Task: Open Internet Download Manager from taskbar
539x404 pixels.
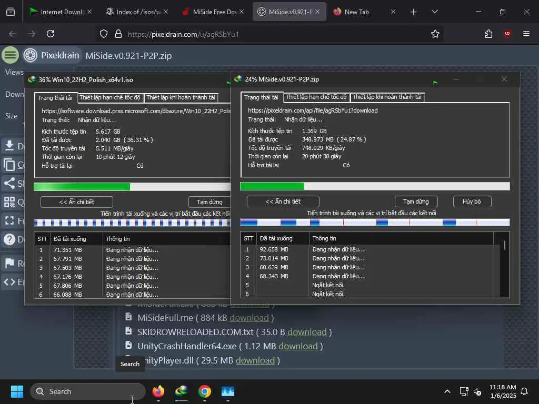Action: [x=182, y=391]
